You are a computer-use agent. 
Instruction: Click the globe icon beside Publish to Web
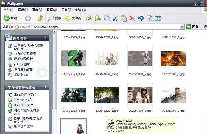click(x=10, y=111)
